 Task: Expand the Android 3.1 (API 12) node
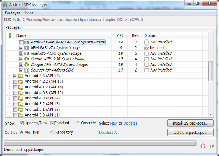point(10,110)
